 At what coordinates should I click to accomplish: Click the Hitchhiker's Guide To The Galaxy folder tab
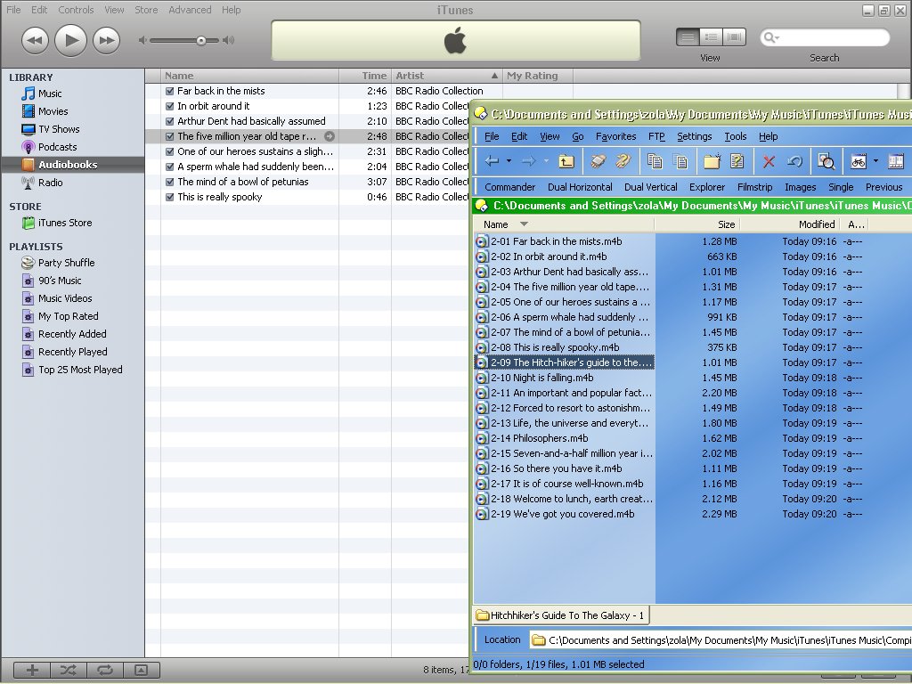click(x=561, y=615)
